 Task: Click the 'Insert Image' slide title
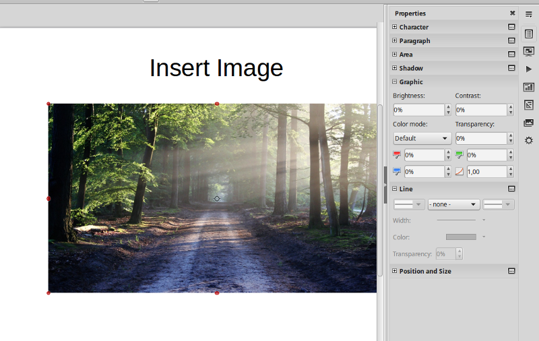216,68
